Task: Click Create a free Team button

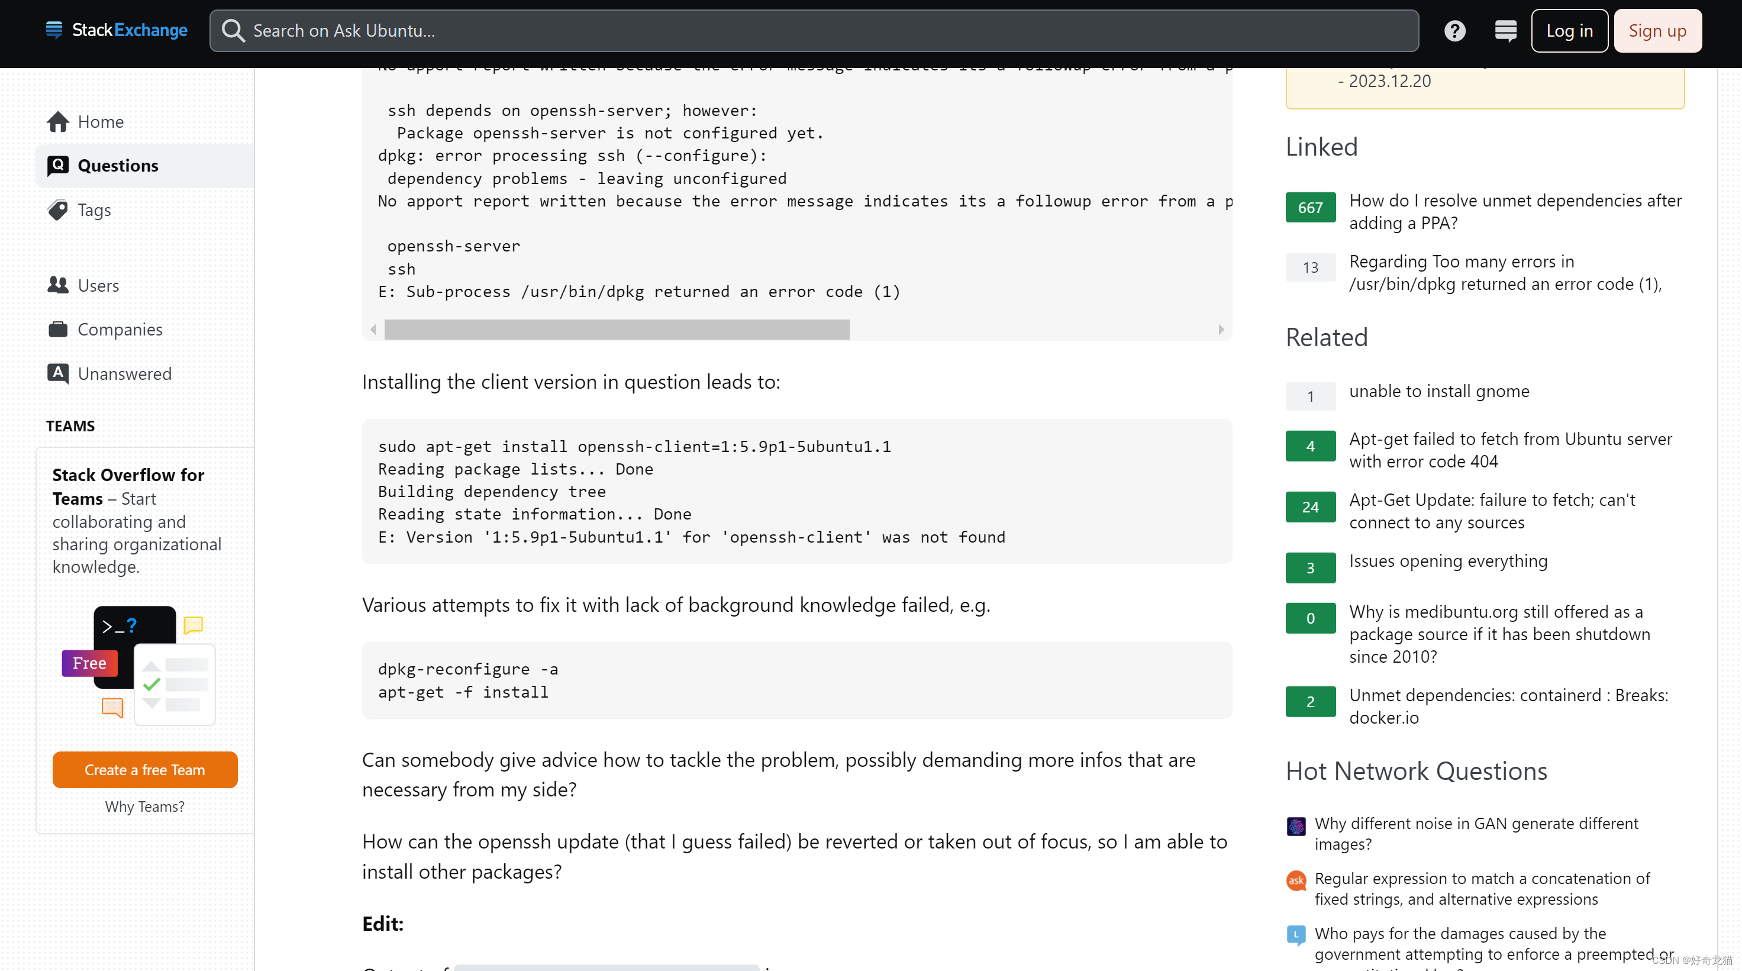Action: click(145, 769)
